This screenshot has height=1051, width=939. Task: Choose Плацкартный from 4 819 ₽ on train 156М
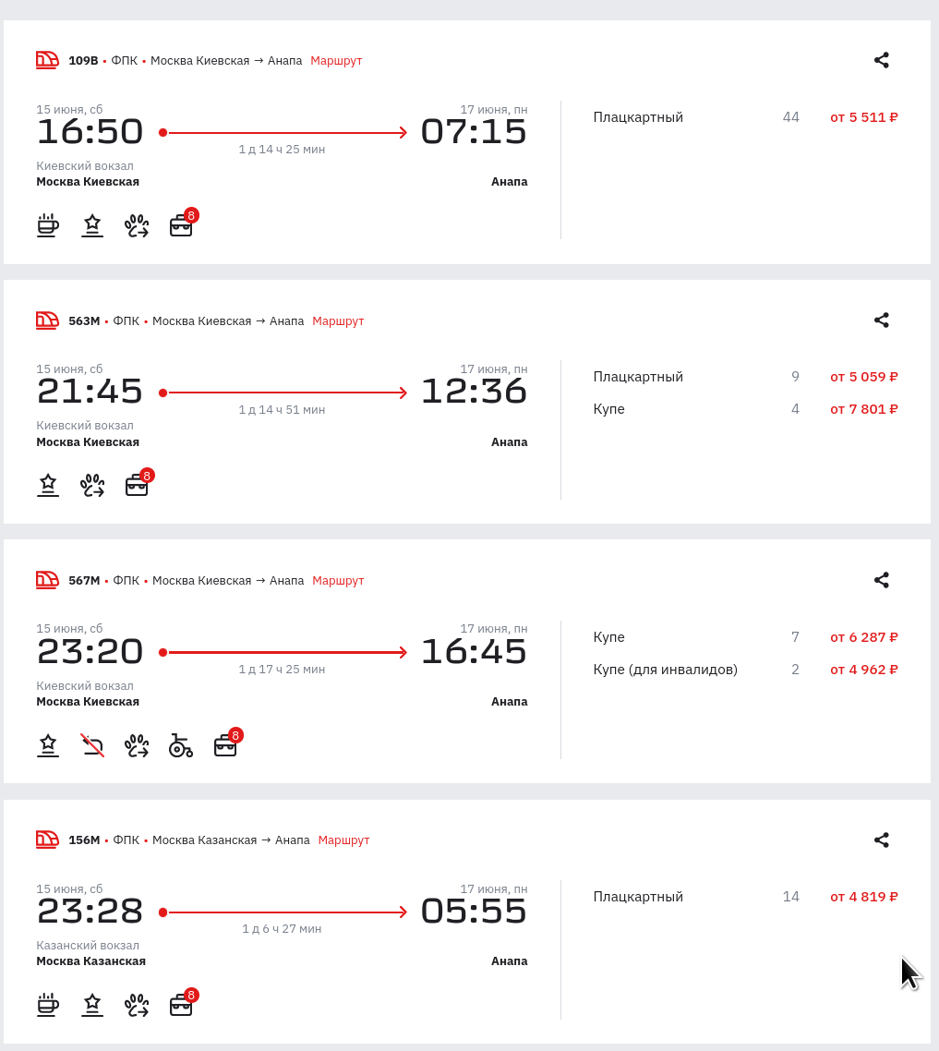point(745,897)
